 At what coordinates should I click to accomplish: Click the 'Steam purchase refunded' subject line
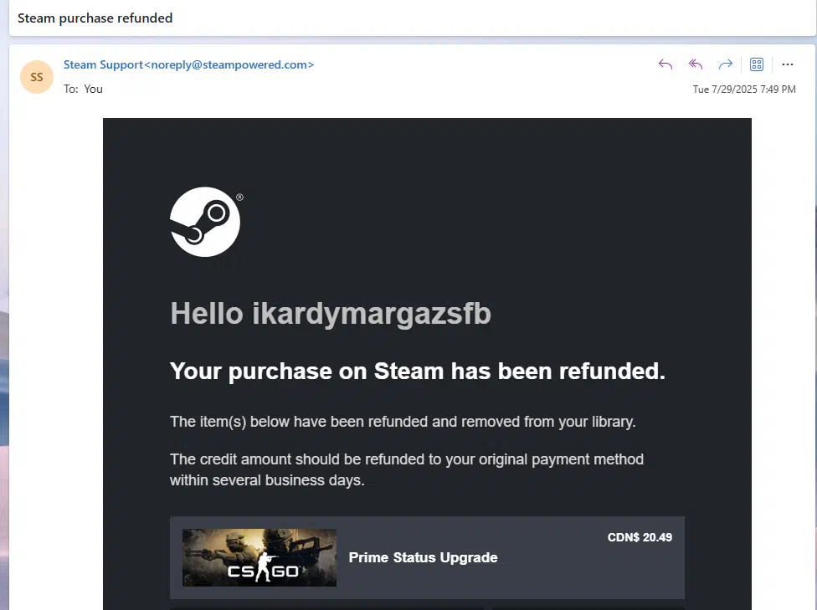coord(95,18)
